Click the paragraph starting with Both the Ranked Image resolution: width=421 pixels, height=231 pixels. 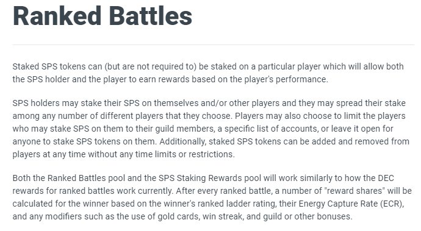pos(212,197)
